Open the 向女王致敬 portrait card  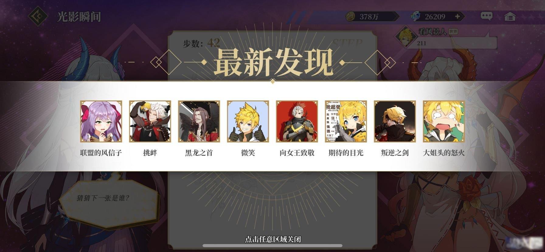click(x=297, y=121)
